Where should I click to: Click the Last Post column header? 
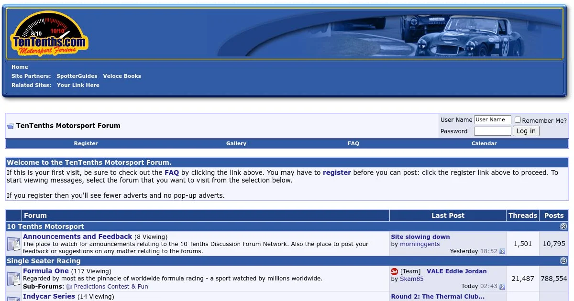tap(448, 215)
